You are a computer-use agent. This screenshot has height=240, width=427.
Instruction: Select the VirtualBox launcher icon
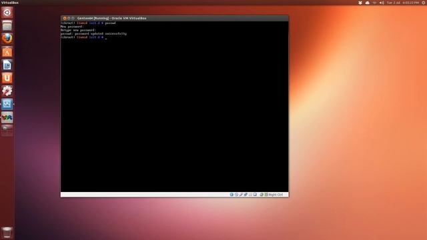coord(7,117)
